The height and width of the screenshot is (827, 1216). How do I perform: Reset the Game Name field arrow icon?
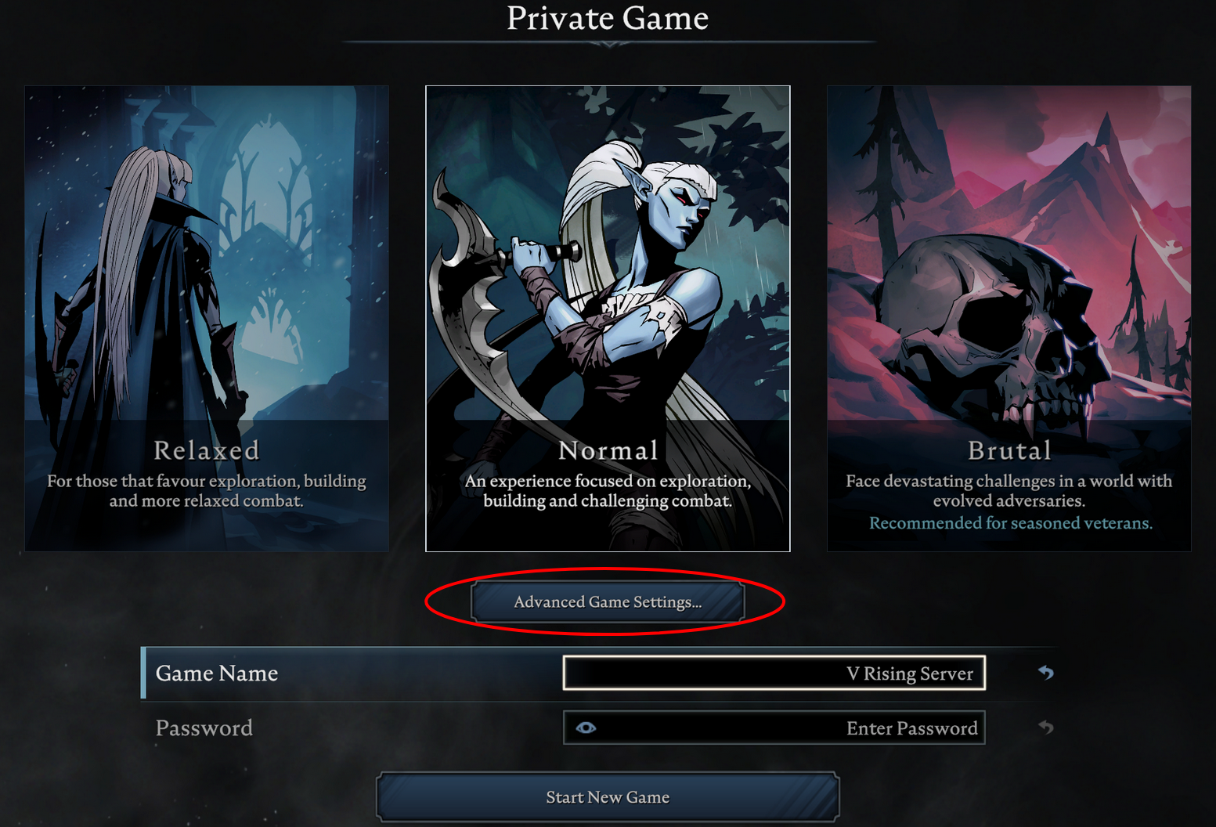[1046, 673]
